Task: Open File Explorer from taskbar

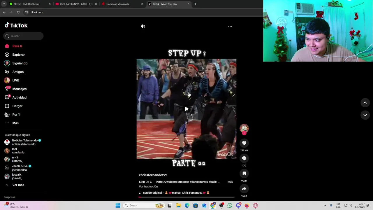Action: point(178,205)
